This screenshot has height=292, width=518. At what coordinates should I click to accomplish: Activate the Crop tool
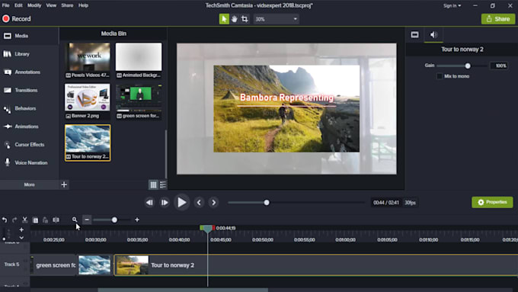245,19
